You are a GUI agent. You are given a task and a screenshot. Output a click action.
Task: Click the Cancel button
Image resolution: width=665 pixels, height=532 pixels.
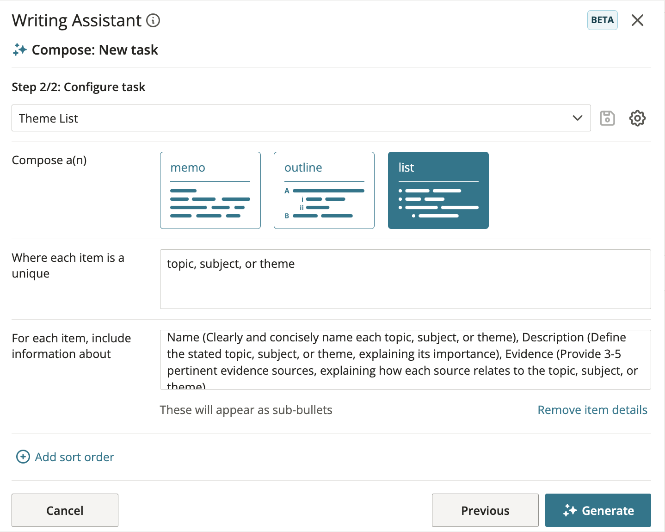tap(65, 510)
